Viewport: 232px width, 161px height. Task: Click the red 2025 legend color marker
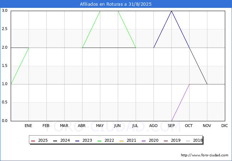point(33,141)
